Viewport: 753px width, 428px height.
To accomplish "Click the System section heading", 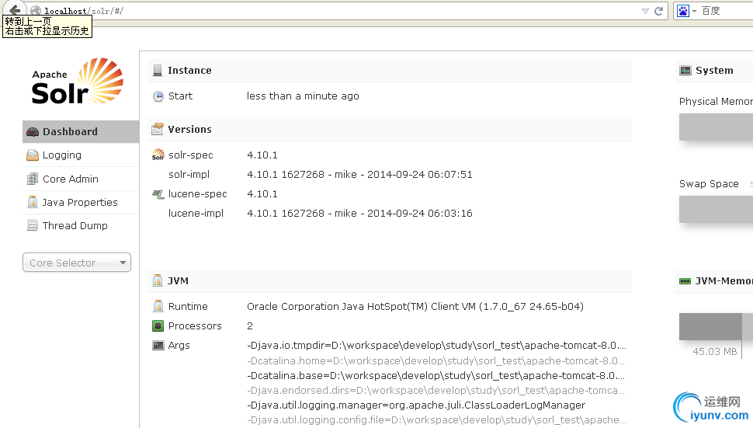I will [715, 71].
